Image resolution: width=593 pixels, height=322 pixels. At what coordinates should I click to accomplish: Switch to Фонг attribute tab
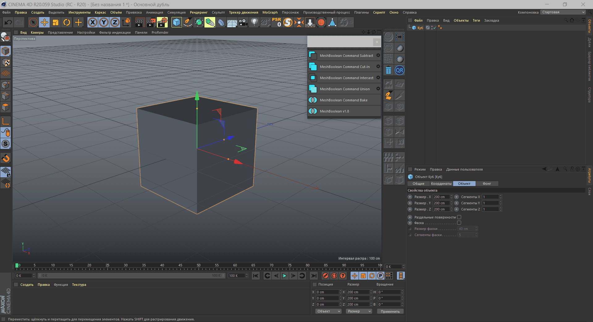pos(487,184)
